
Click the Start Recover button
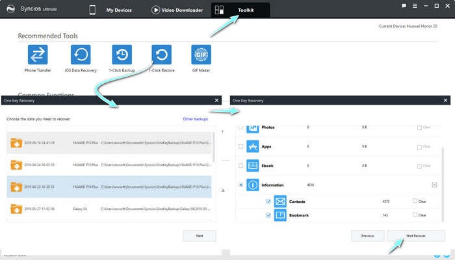pos(416,236)
